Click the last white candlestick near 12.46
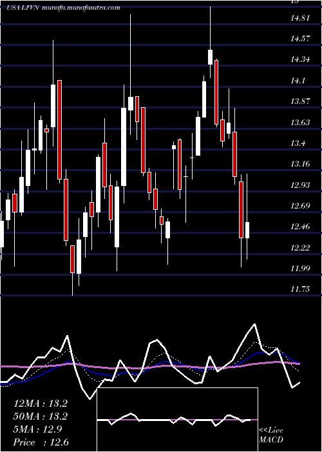 click(247, 230)
